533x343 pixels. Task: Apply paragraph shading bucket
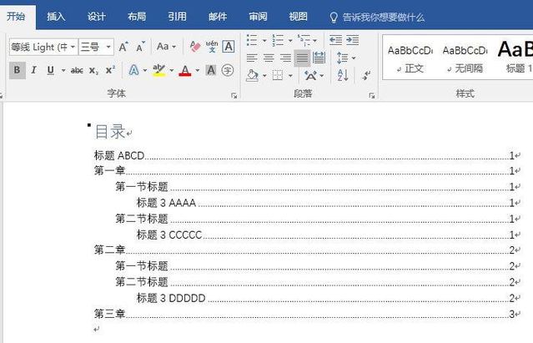(x=252, y=75)
